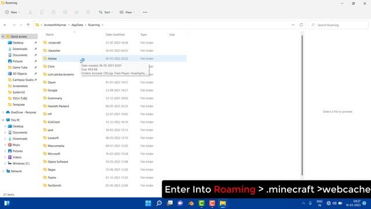
Task: Click the Share toolbar icon
Action: point(77,12)
